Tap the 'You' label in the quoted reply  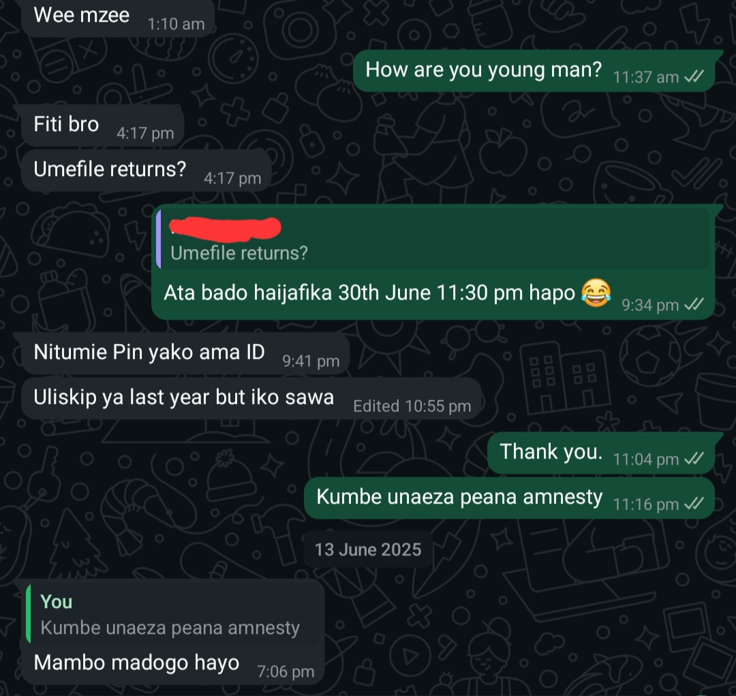click(57, 602)
